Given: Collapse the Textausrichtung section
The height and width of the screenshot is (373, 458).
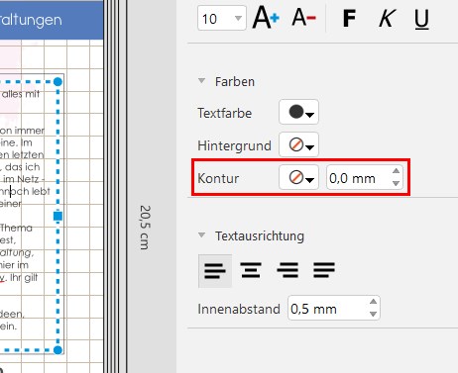Looking at the screenshot, I should pos(201,235).
